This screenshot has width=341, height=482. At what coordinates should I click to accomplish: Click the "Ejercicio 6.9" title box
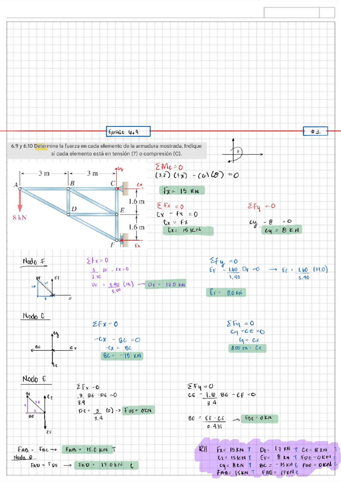tap(128, 132)
